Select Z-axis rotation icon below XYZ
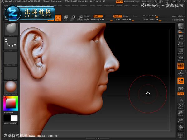This screenshot has width=187, height=140. click(x=182, y=100)
